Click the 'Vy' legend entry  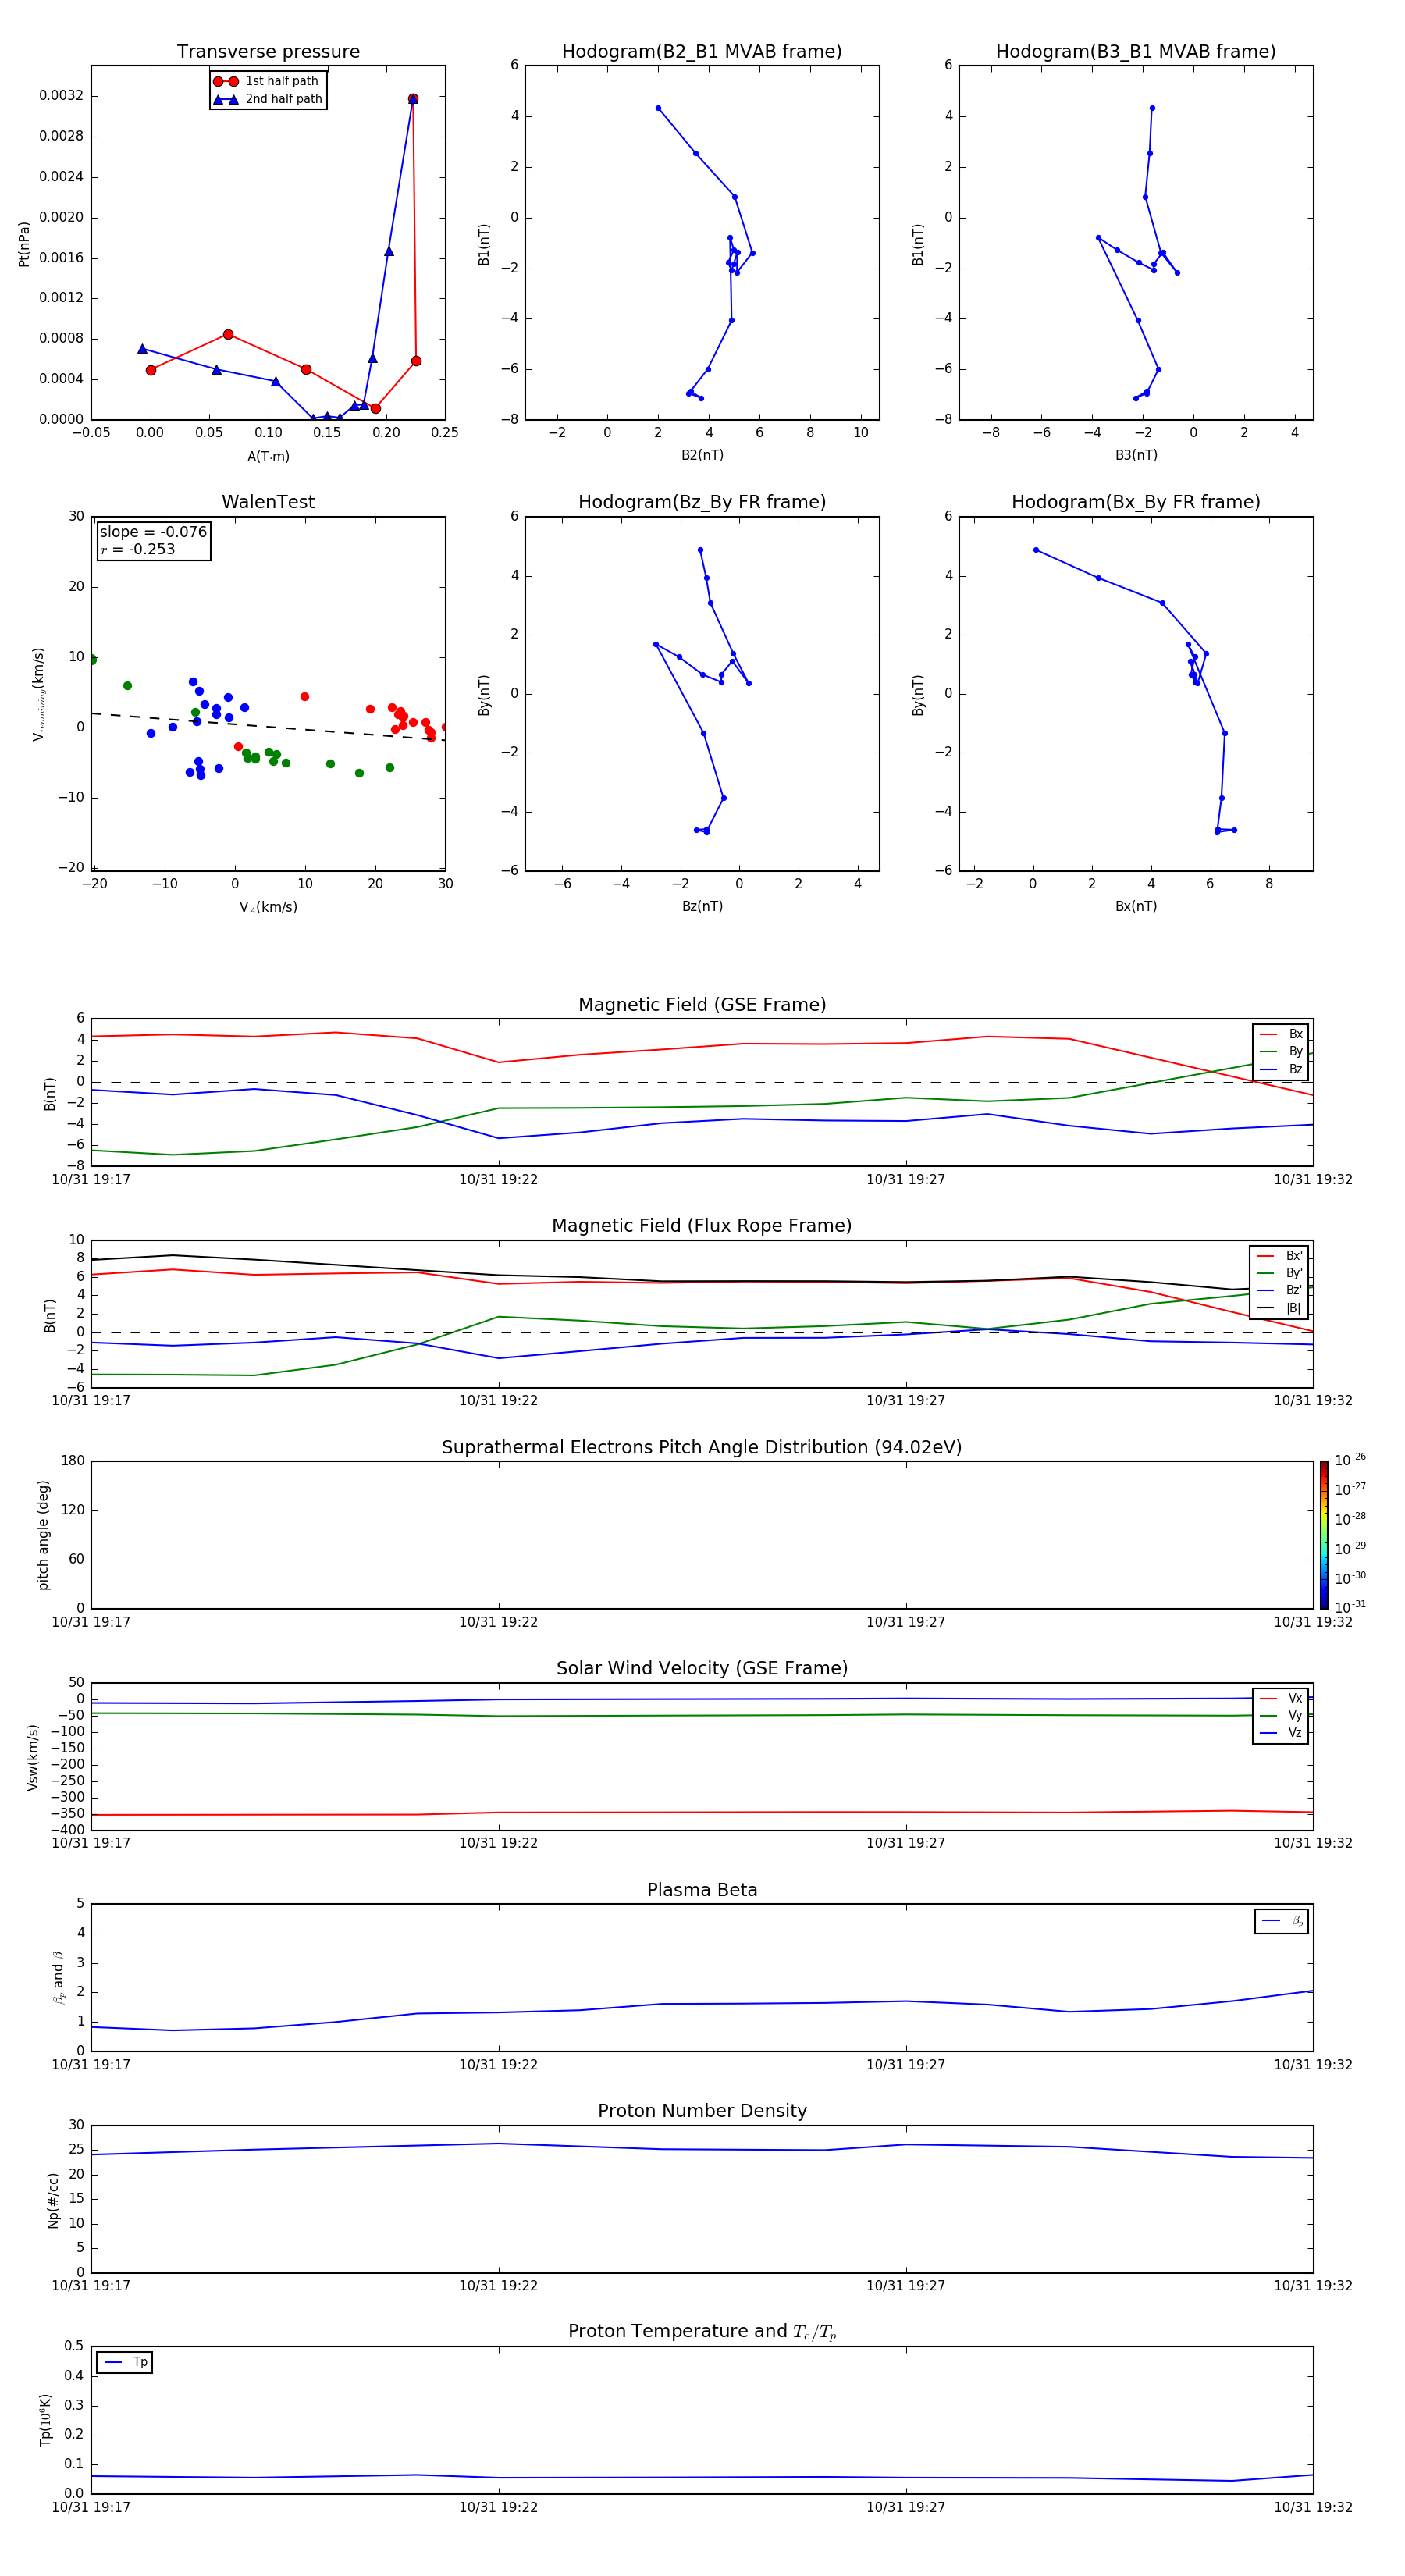(x=1281, y=1716)
